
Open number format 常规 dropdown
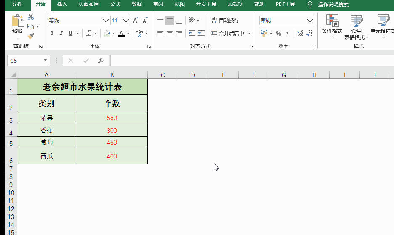tap(310, 21)
